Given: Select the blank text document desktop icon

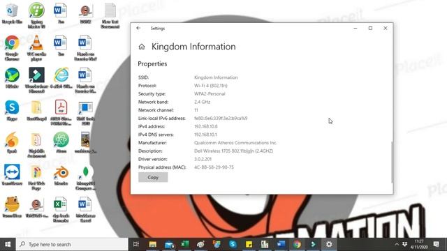Looking at the screenshot, I should click(110, 15).
